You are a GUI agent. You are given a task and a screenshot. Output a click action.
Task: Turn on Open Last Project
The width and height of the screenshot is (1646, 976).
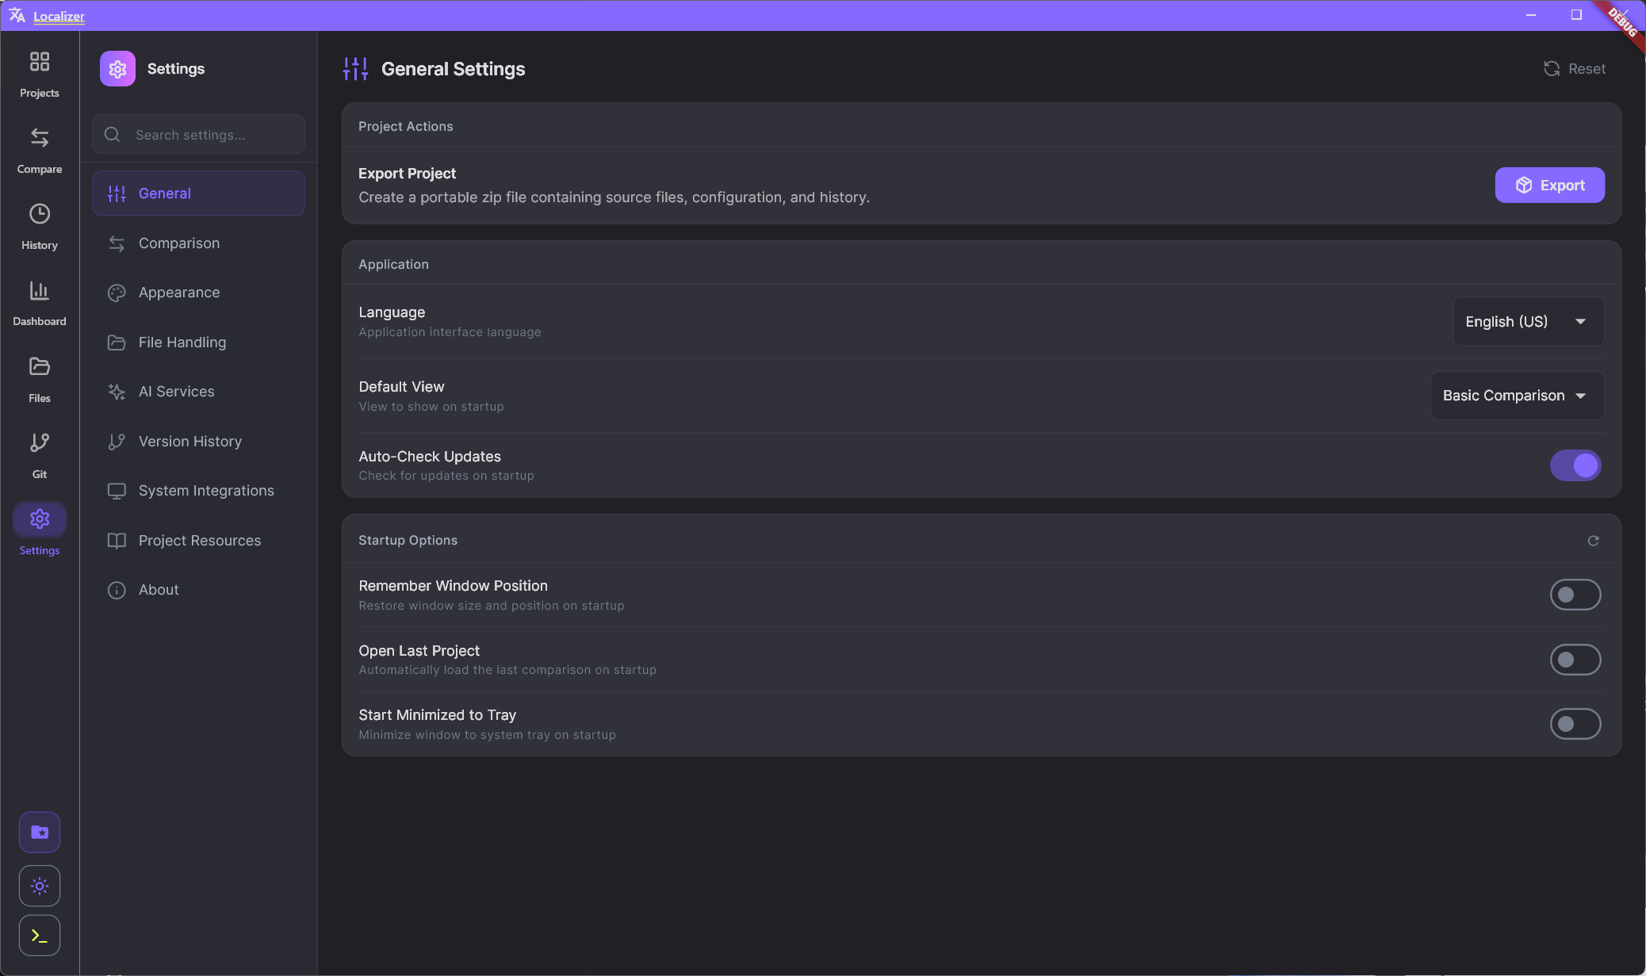(1575, 659)
